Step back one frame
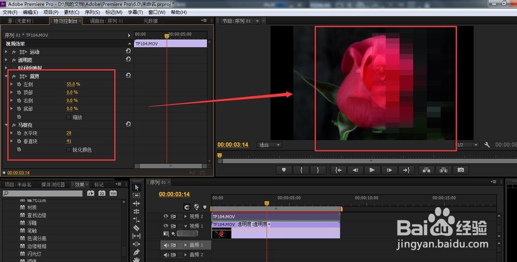Viewport: 517px width, 262px height. pyautogui.click(x=355, y=170)
